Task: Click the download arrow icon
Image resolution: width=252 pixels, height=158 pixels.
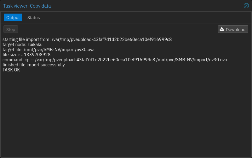Action: pos(222,29)
